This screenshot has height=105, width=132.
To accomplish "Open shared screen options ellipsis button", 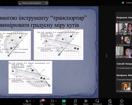I will click(x=46, y=3).
